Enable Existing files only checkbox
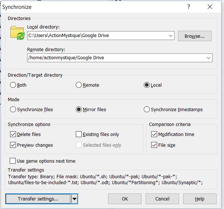Image resolution: width=224 pixels, height=209 pixels. (x=79, y=134)
